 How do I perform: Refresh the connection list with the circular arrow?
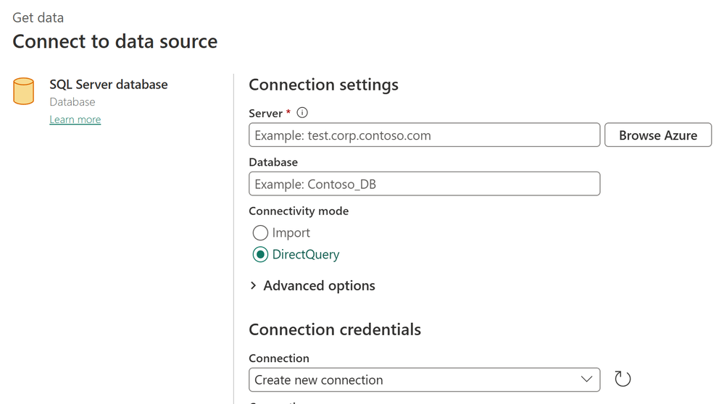(x=623, y=379)
